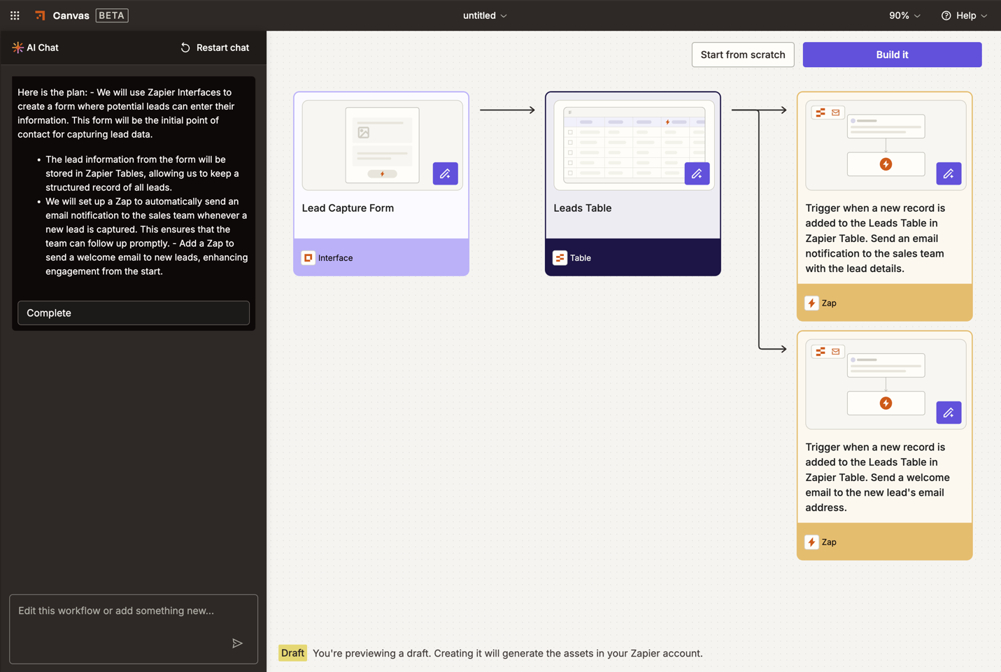1001x672 pixels.
Task: Click the orange bolt in notification Zap preview
Action: (886, 164)
